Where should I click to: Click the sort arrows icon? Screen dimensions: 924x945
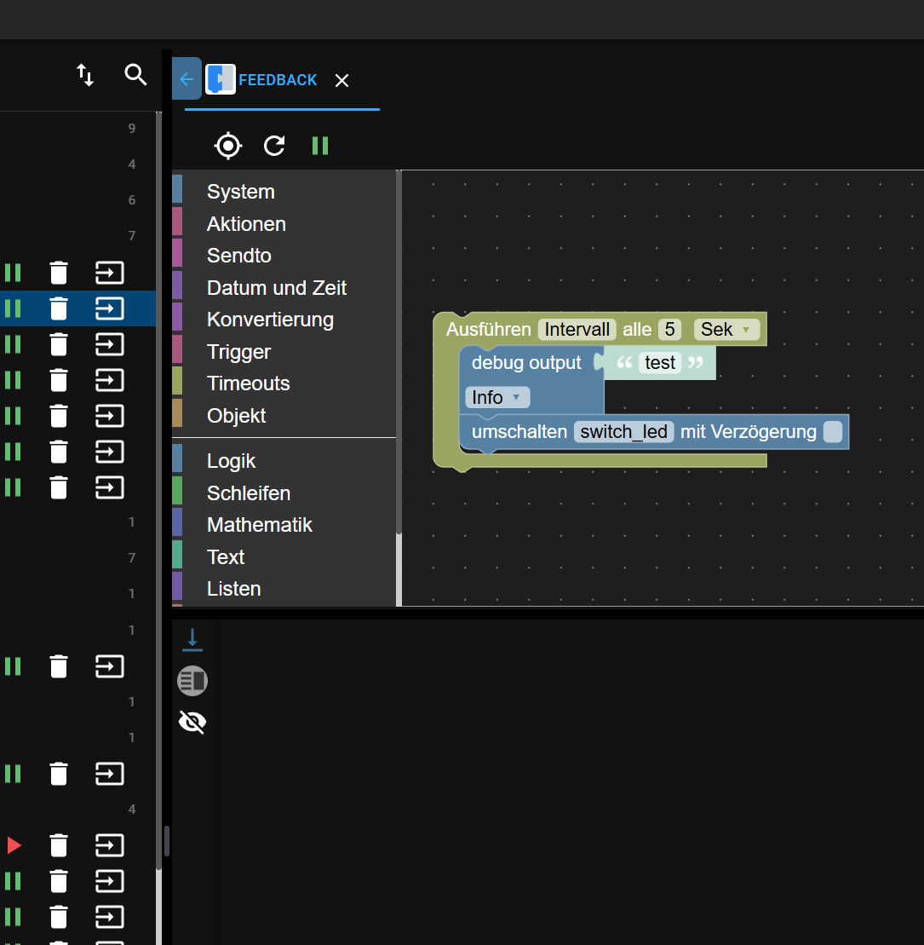click(85, 75)
